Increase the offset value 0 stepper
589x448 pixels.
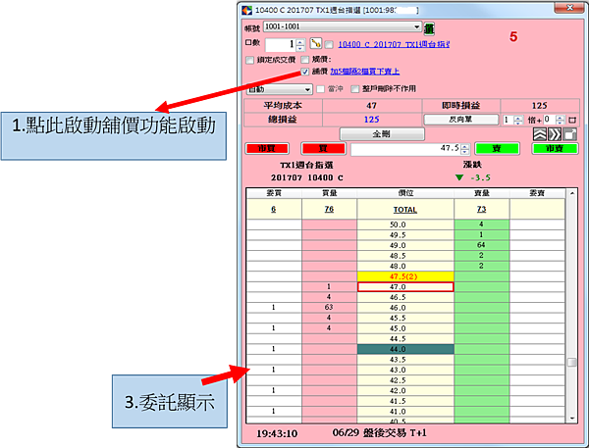tap(560, 118)
